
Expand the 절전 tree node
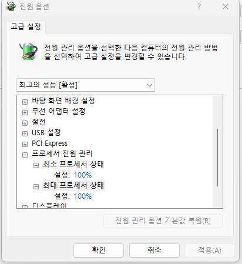pyautogui.click(x=25, y=123)
